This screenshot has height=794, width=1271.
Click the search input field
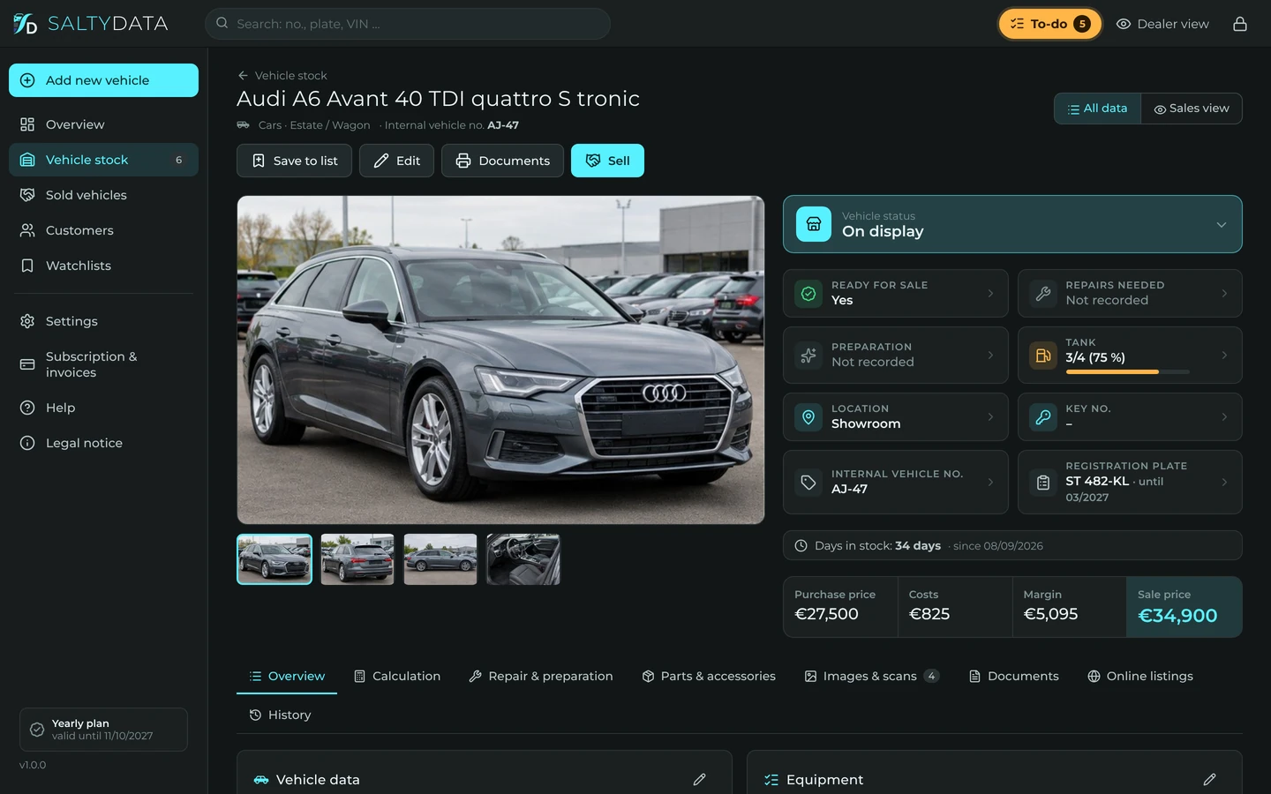(x=408, y=24)
